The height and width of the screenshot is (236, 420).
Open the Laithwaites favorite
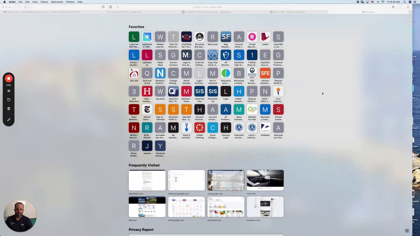click(147, 55)
